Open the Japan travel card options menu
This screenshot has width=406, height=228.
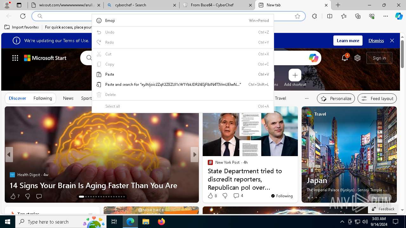[387, 114]
